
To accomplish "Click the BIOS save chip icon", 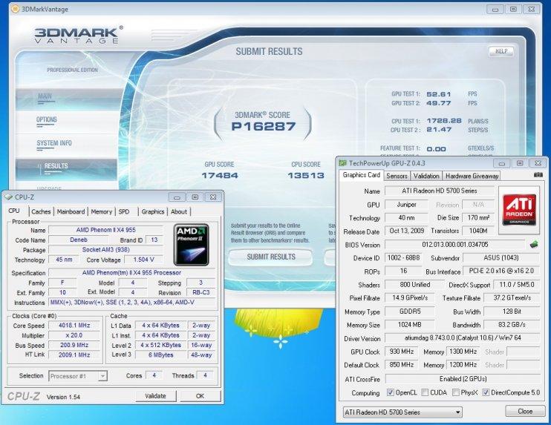I will click(x=533, y=244).
